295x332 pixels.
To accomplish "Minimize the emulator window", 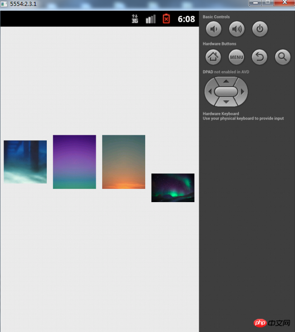I will pos(256,3).
